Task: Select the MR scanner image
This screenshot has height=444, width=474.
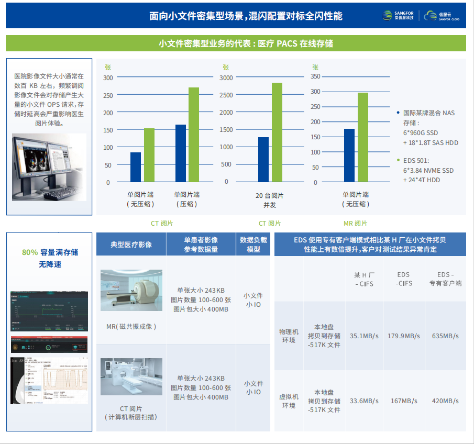Action: [131, 291]
